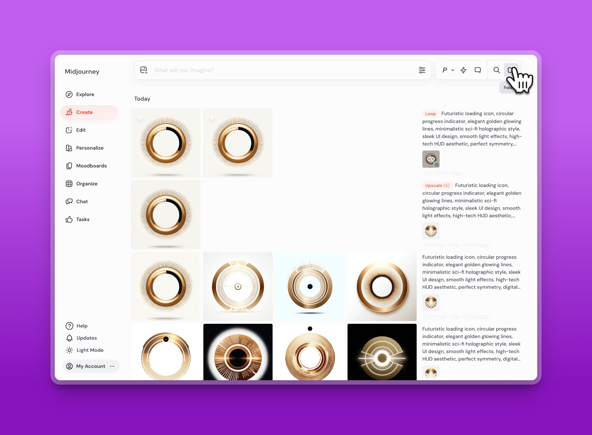592x435 pixels.
Task: Click the Updates bell icon
Action: [x=70, y=338]
